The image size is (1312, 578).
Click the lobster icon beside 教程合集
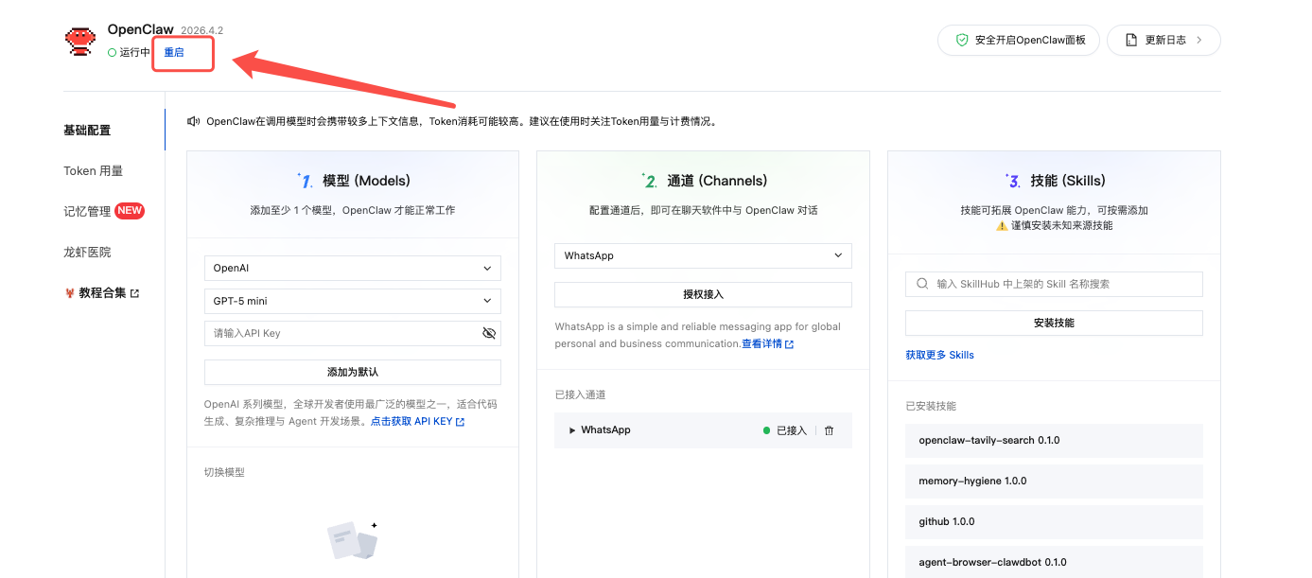(69, 293)
